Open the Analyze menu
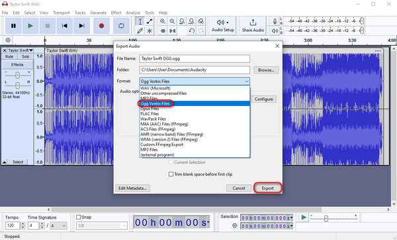Viewport: 397px width, 240px height. 133,13
